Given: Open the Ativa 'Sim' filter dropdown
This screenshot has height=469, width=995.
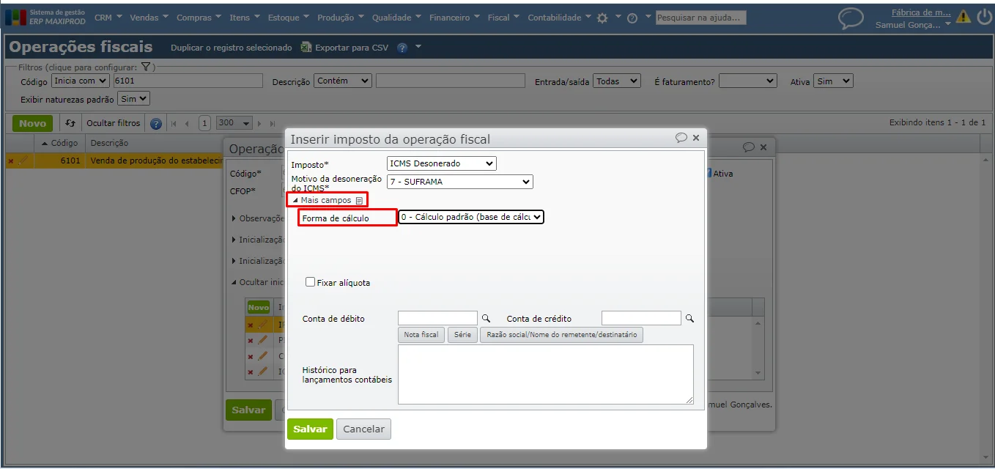Looking at the screenshot, I should pyautogui.click(x=833, y=81).
